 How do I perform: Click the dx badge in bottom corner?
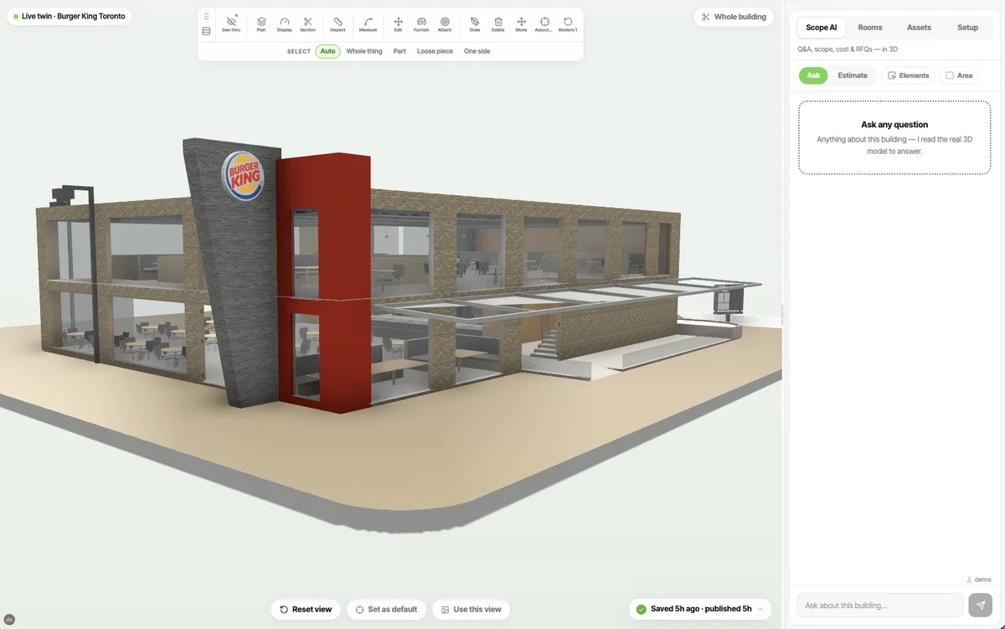point(9,620)
